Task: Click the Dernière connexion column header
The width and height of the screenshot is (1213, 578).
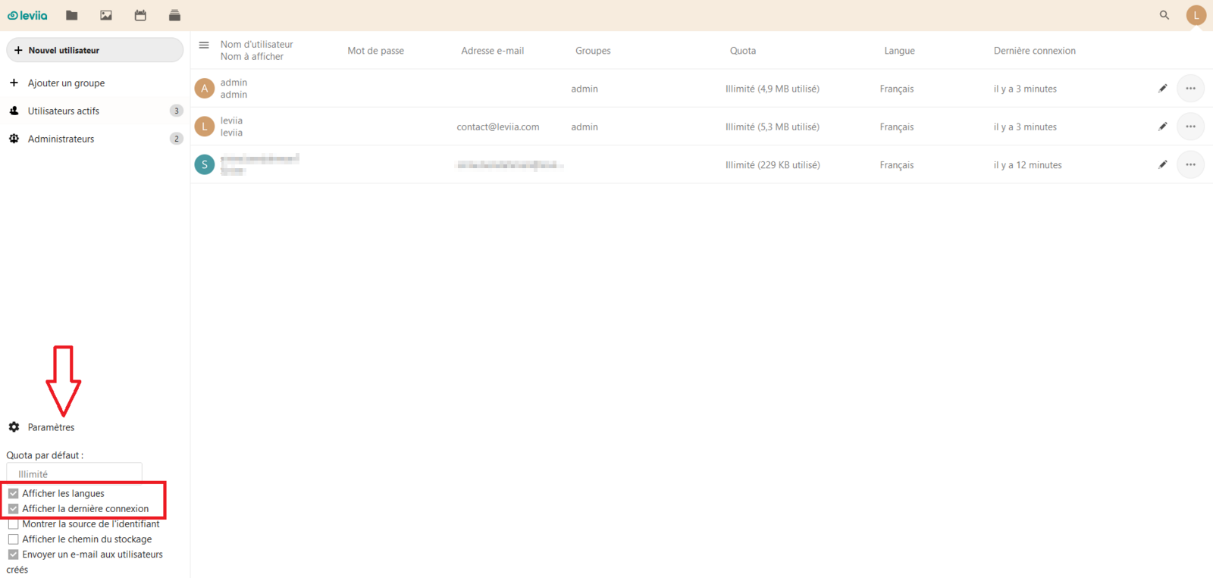Action: point(1035,51)
